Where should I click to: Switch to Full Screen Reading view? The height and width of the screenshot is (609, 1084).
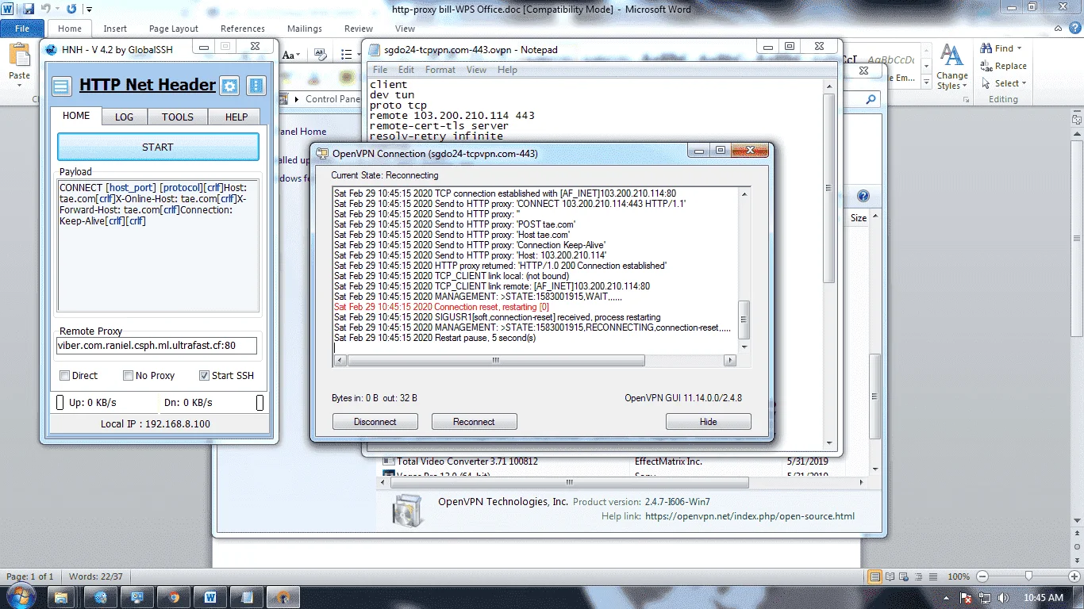(x=889, y=576)
